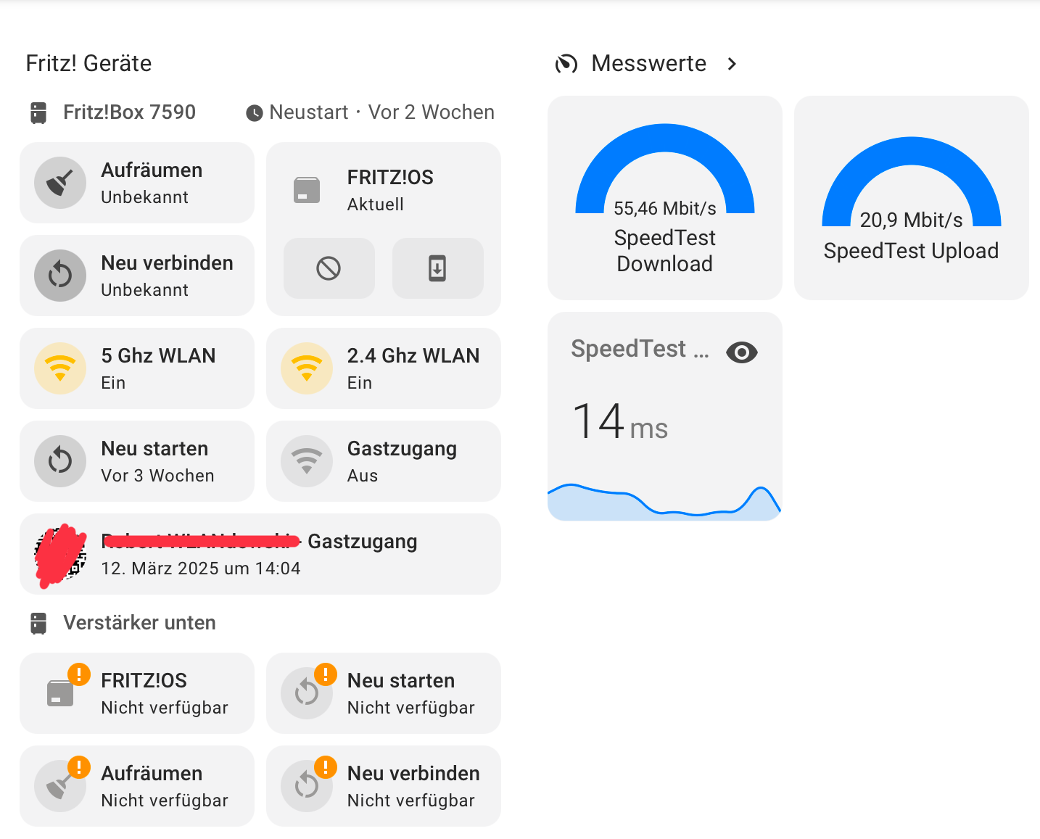The height and width of the screenshot is (839, 1040).
Task: Click the unavailable Aufräumen icon under Verstärker unten
Action: coord(60,786)
